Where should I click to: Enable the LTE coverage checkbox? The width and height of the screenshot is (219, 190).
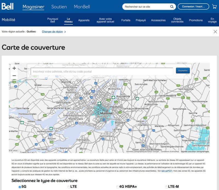pos(69,187)
